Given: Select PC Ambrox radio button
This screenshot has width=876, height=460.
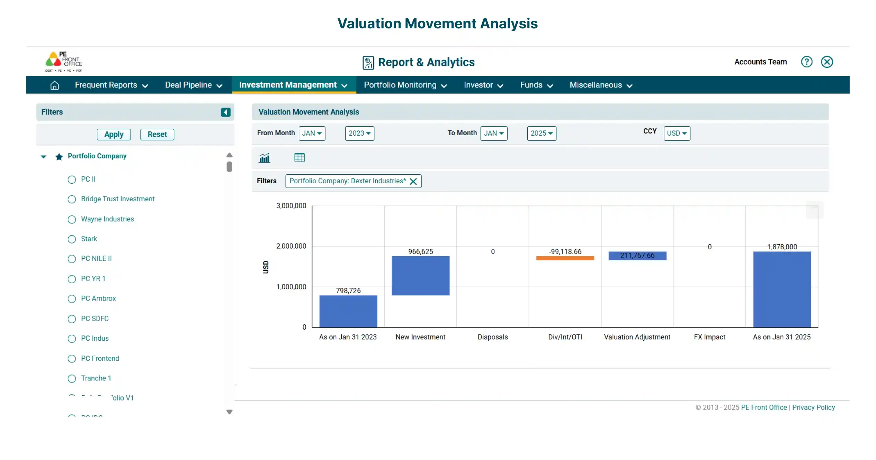Looking at the screenshot, I should (72, 298).
